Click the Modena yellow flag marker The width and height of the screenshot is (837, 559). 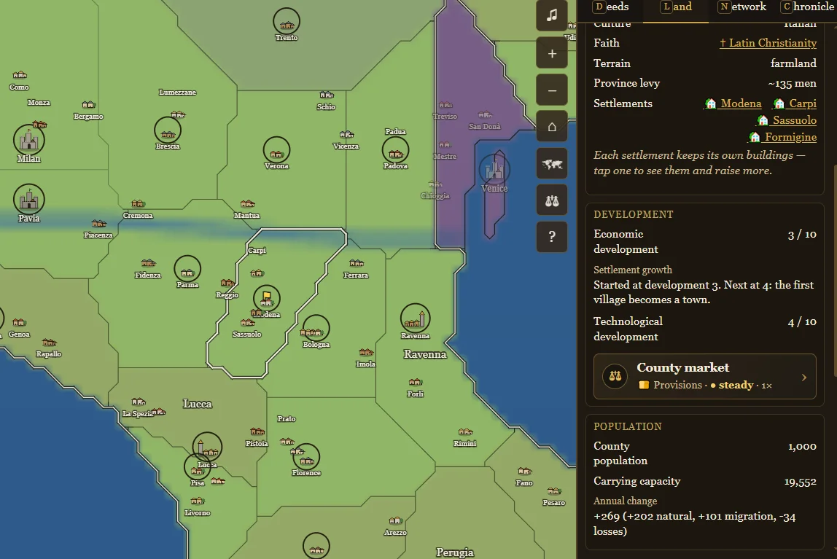click(x=266, y=298)
